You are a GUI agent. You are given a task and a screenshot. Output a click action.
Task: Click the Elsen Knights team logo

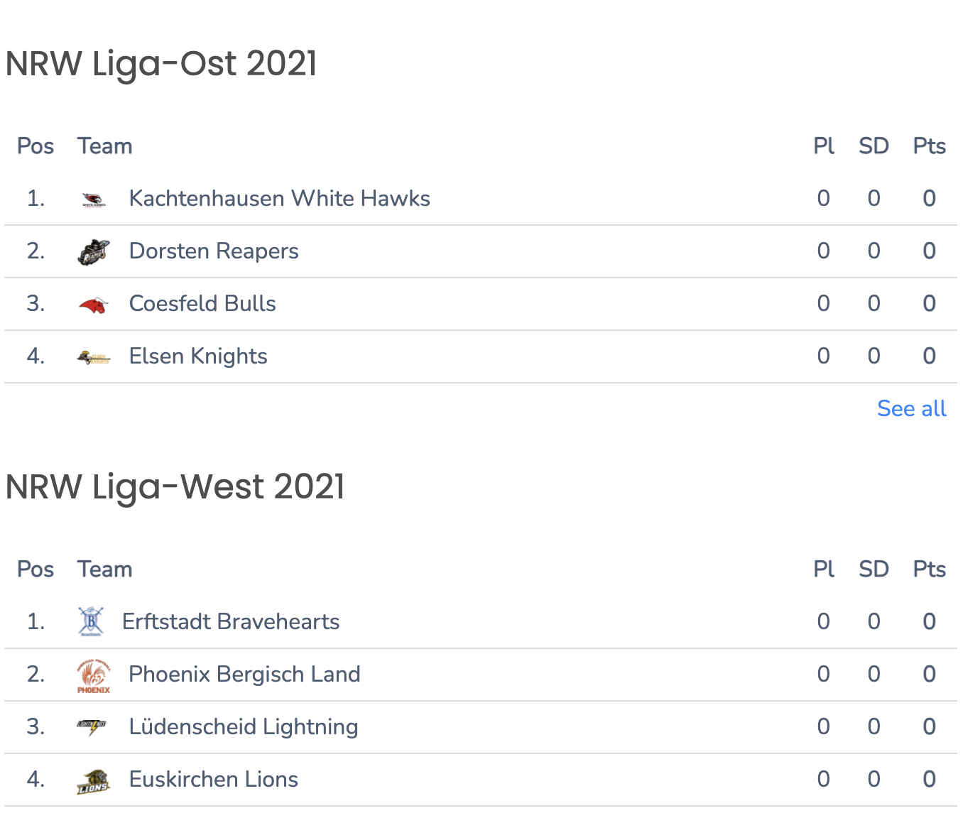coord(94,357)
